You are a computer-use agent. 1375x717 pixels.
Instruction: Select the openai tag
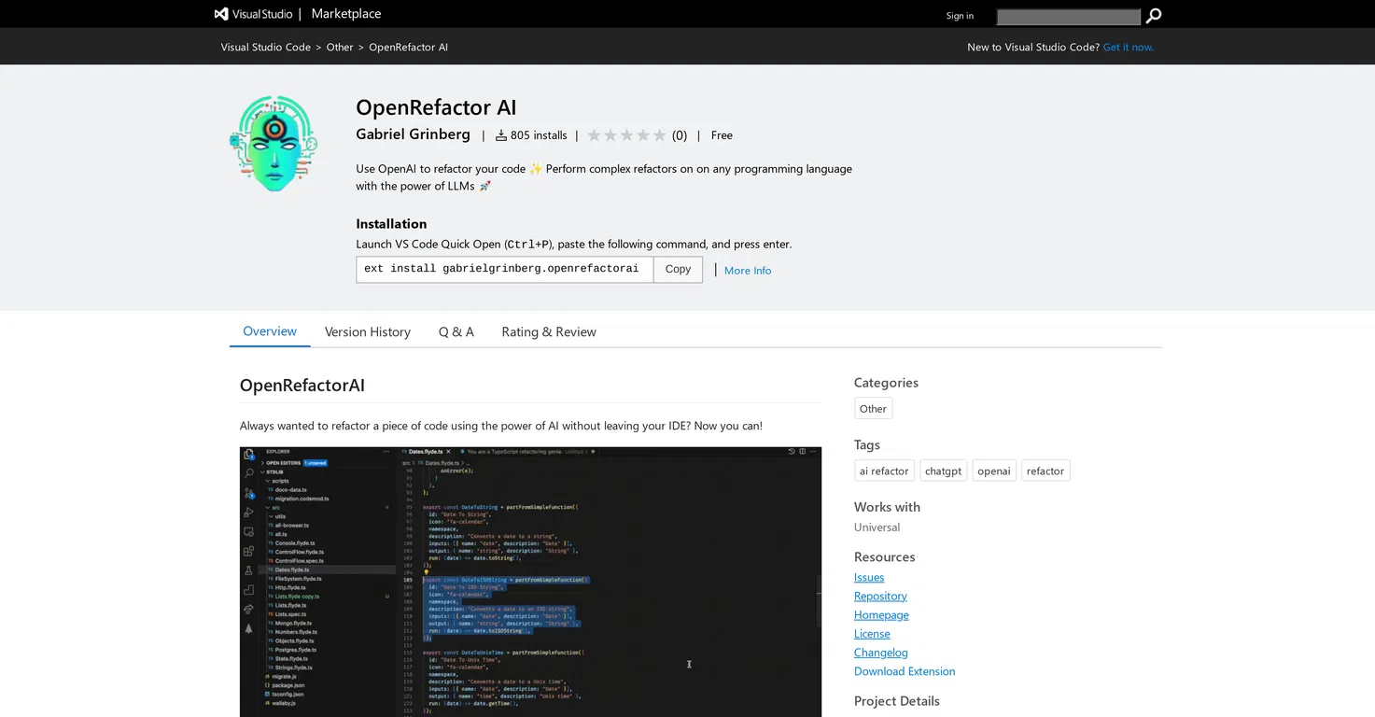click(x=994, y=471)
